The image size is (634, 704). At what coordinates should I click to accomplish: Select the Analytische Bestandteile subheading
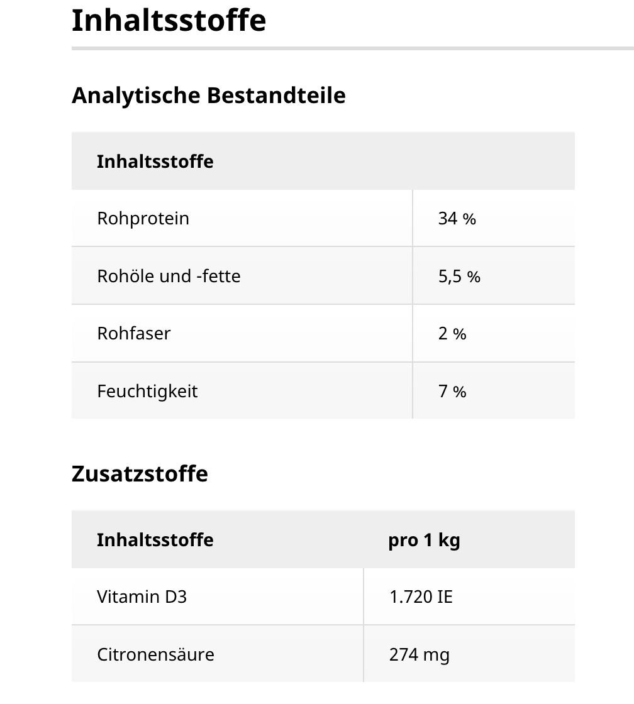[208, 96]
